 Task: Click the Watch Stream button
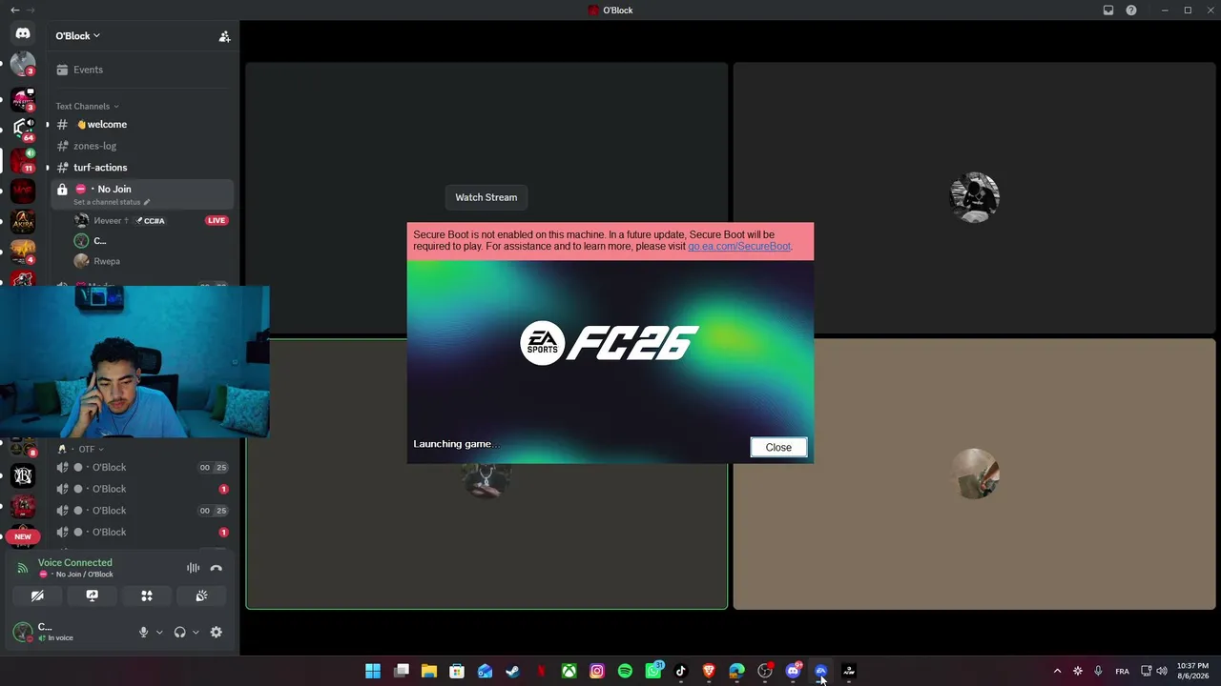point(486,197)
